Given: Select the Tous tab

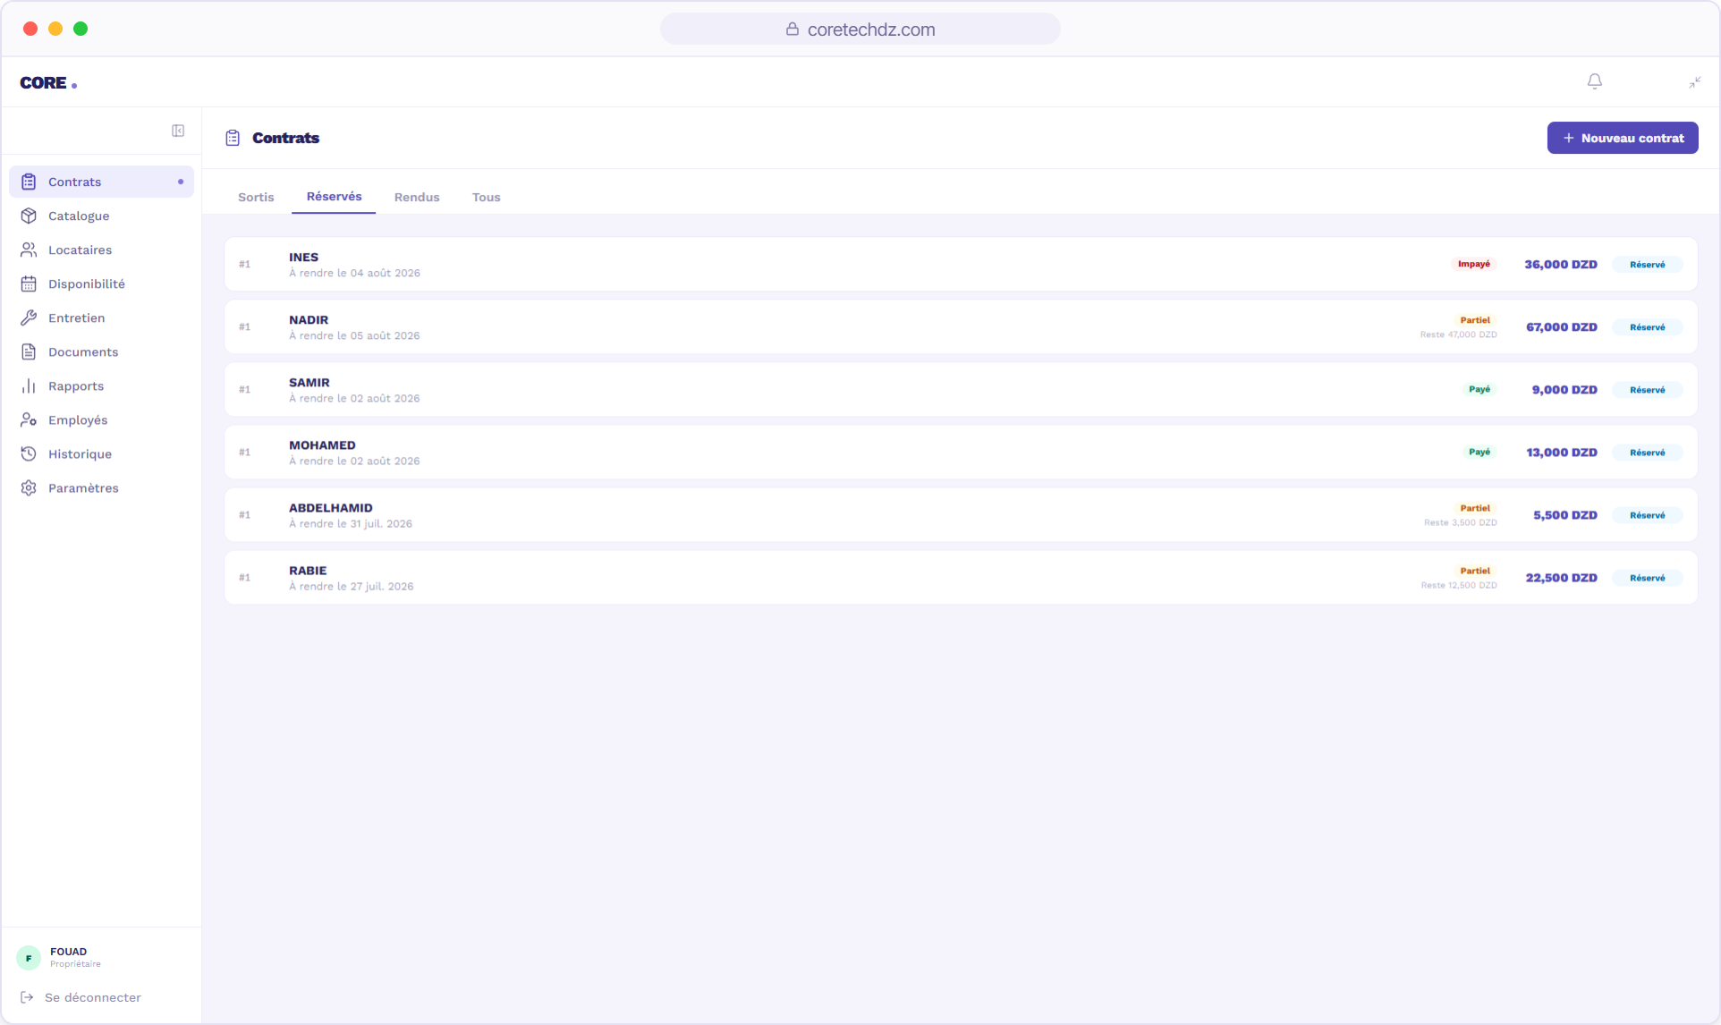Looking at the screenshot, I should pyautogui.click(x=487, y=197).
